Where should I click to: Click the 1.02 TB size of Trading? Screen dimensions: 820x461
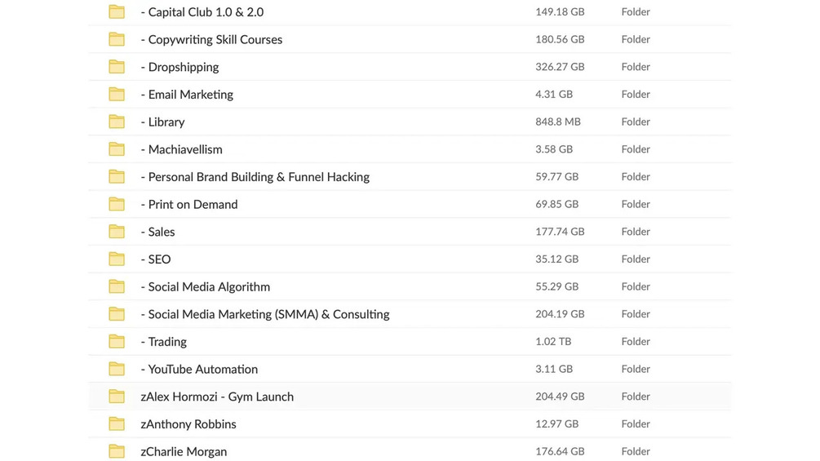(553, 341)
